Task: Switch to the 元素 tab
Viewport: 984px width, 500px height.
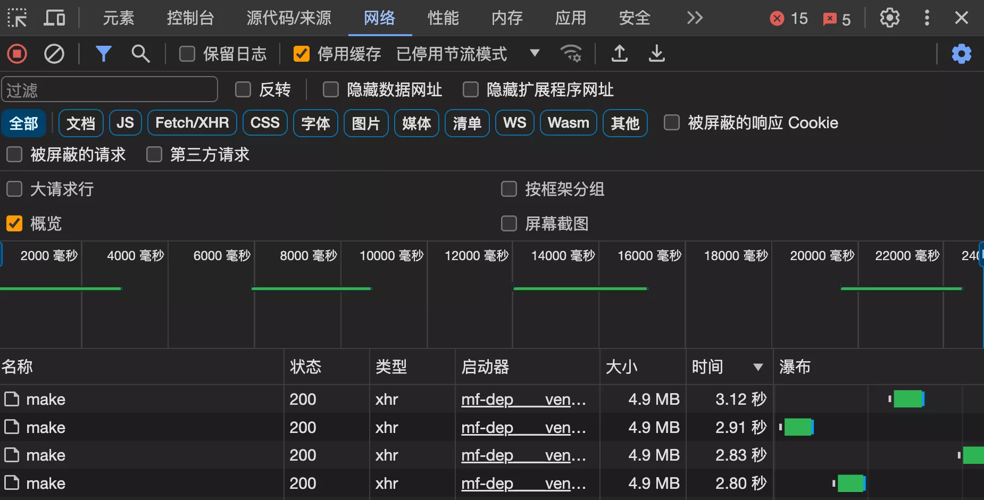Action: [x=119, y=18]
